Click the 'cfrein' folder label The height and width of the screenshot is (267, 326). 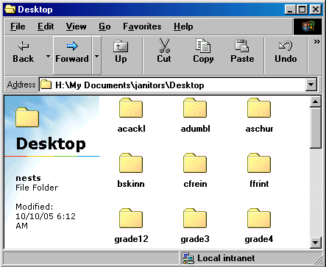point(195,184)
